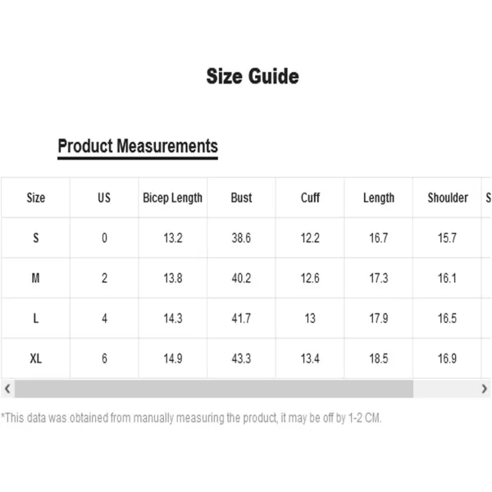Select the M size row label
This screenshot has height=492, width=492.
tap(36, 278)
